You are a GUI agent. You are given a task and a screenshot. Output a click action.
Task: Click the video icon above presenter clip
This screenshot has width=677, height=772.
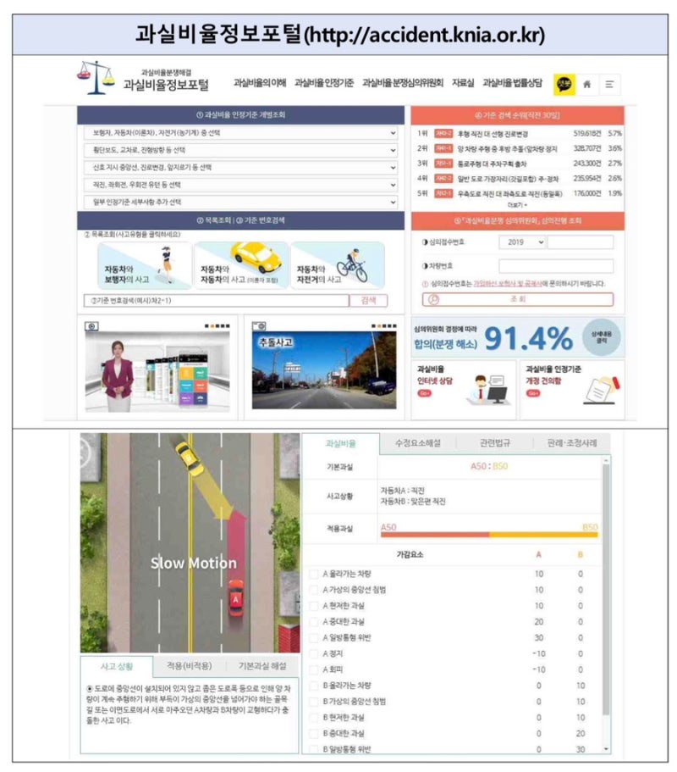point(91,326)
